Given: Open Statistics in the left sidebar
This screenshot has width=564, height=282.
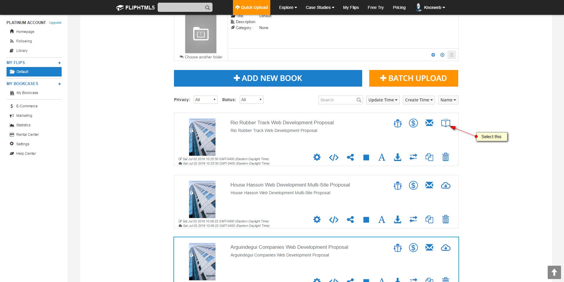Looking at the screenshot, I should tap(23, 125).
